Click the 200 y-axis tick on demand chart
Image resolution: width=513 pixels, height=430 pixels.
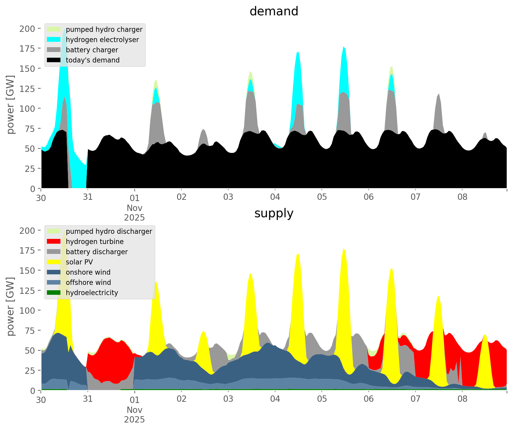coord(27,29)
